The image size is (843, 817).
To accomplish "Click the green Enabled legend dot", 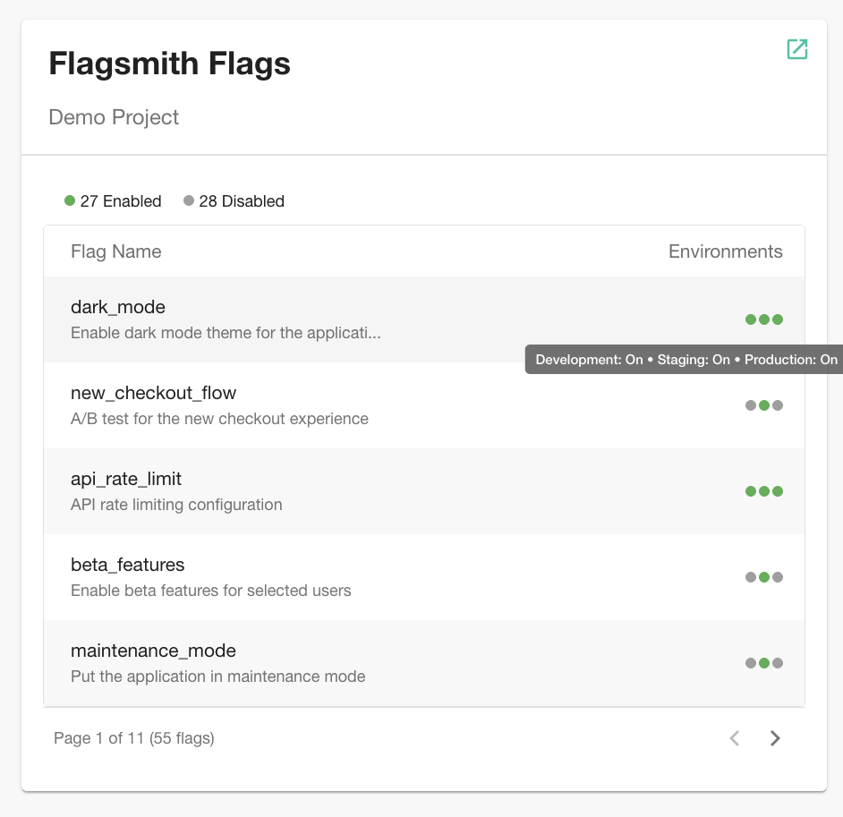I will (x=70, y=200).
